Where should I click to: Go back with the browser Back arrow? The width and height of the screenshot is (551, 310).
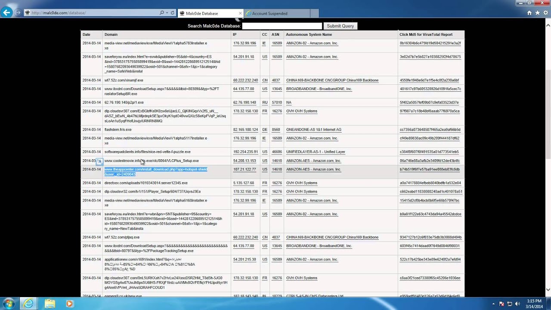[6, 13]
